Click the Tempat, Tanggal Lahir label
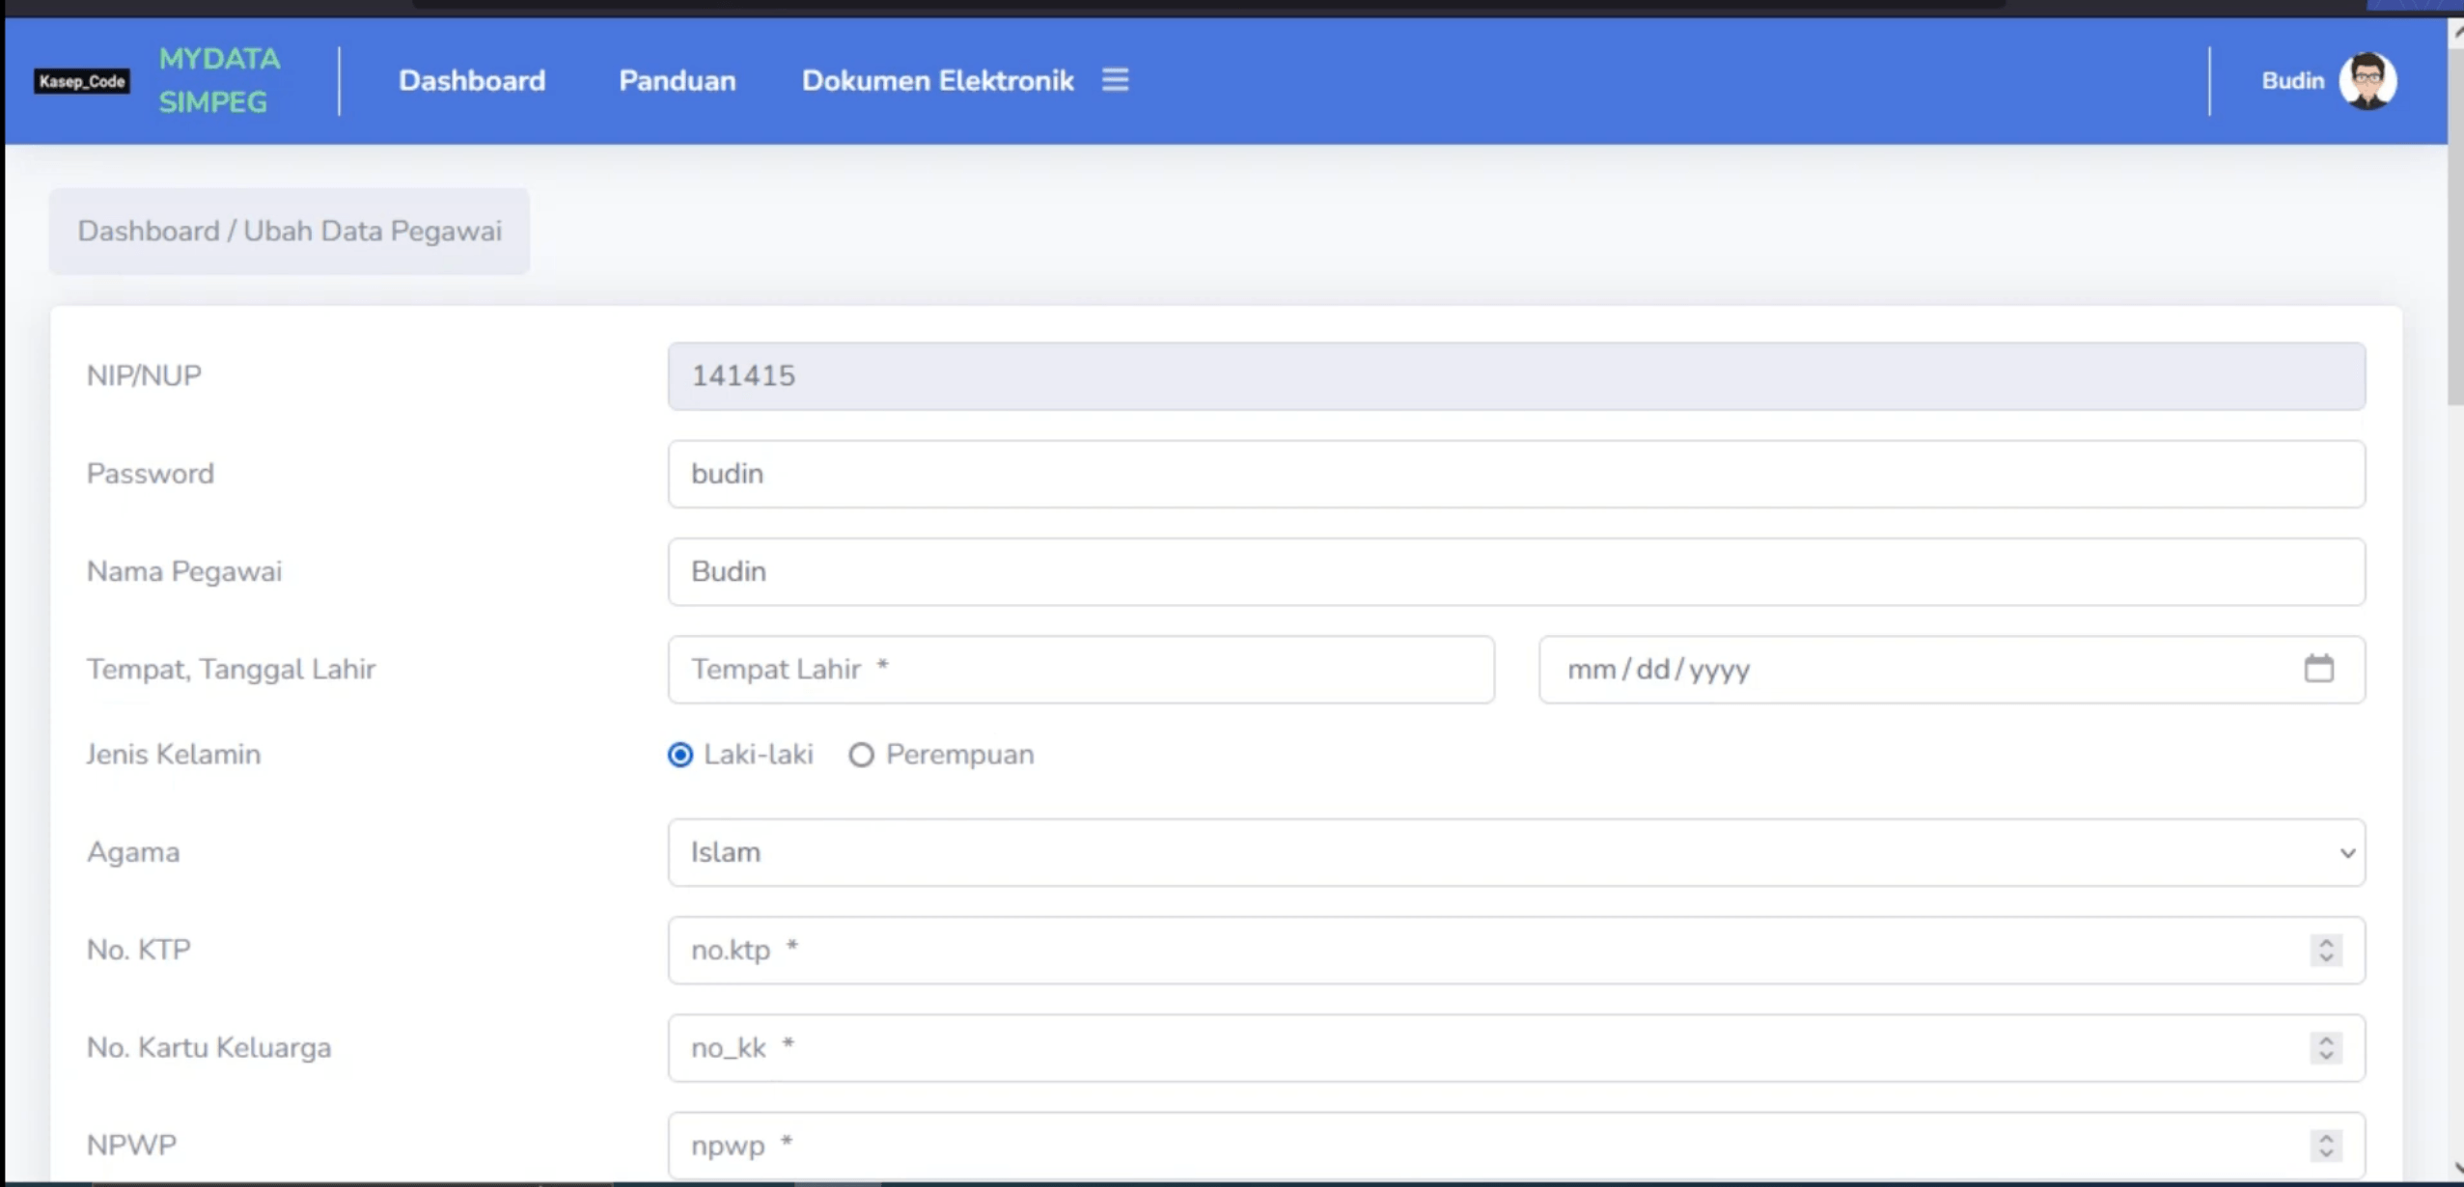 pos(231,670)
